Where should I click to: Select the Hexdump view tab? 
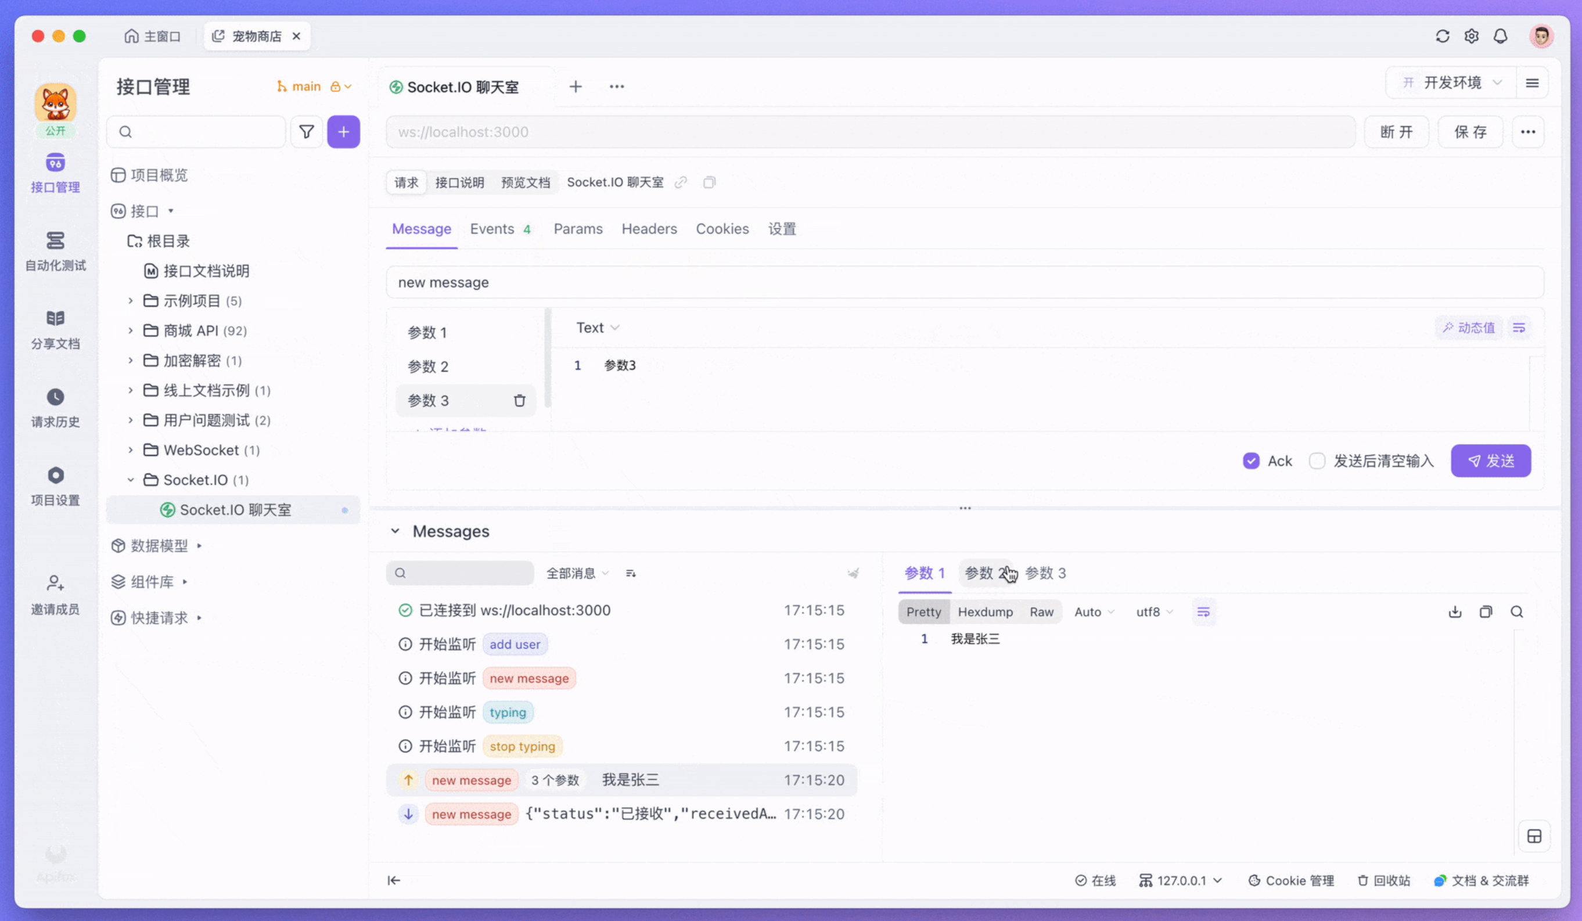pyautogui.click(x=984, y=612)
